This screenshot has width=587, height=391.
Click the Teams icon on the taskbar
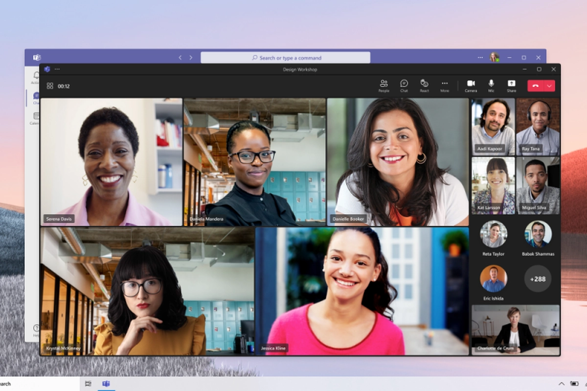point(106,384)
